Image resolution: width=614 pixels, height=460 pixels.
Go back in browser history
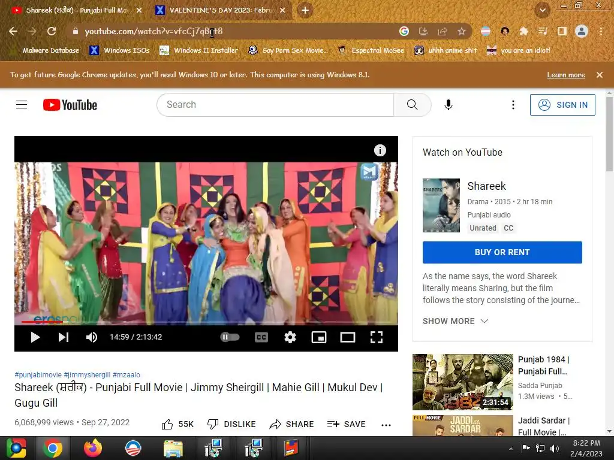[x=13, y=31]
